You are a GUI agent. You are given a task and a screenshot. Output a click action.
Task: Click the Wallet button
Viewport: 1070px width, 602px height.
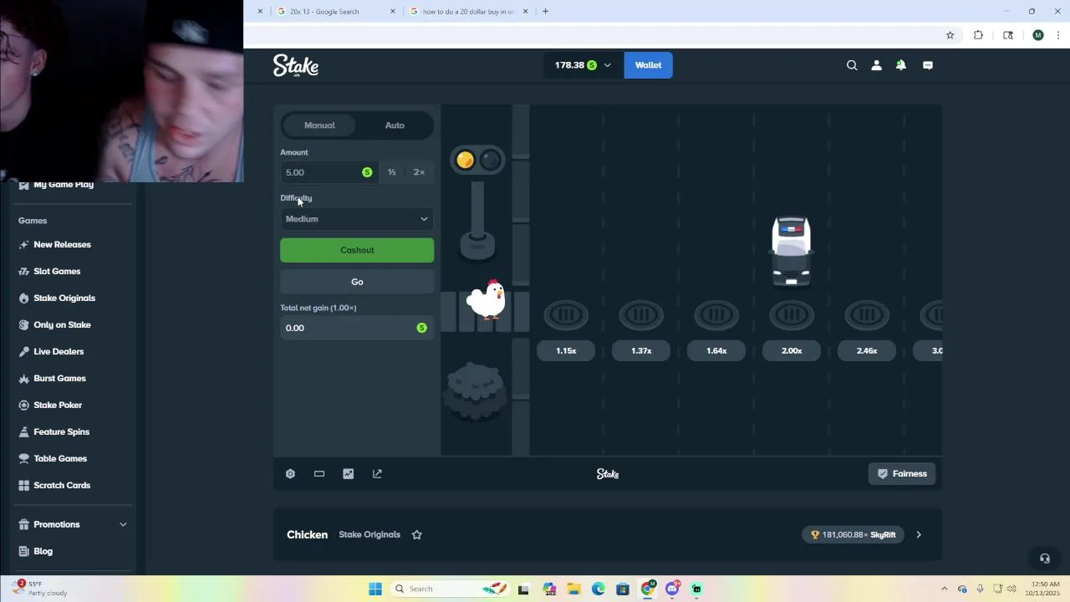(648, 65)
